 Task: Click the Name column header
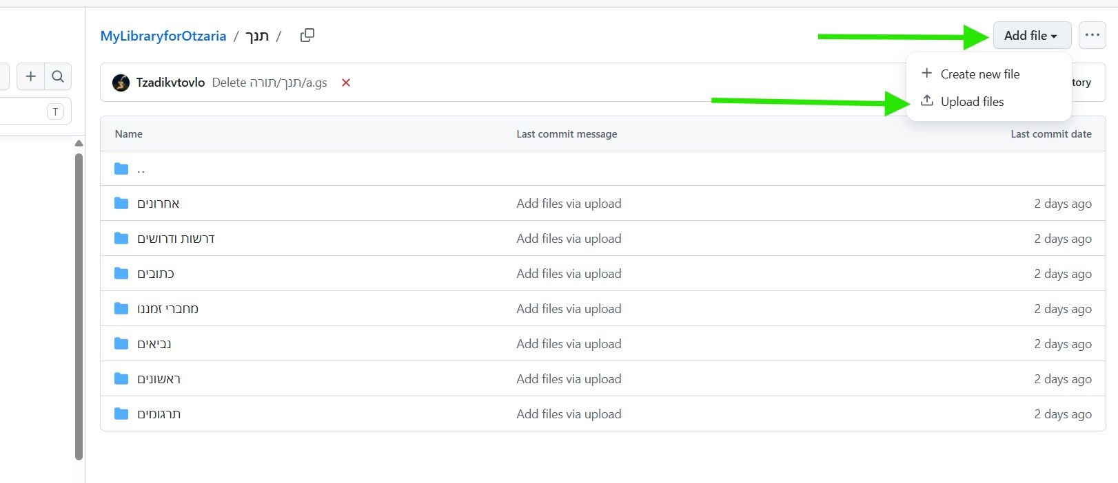(129, 134)
